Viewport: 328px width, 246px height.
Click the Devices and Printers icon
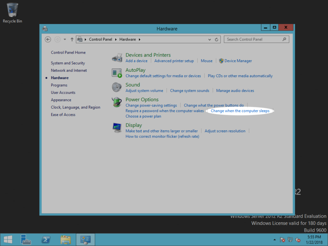[x=117, y=57]
